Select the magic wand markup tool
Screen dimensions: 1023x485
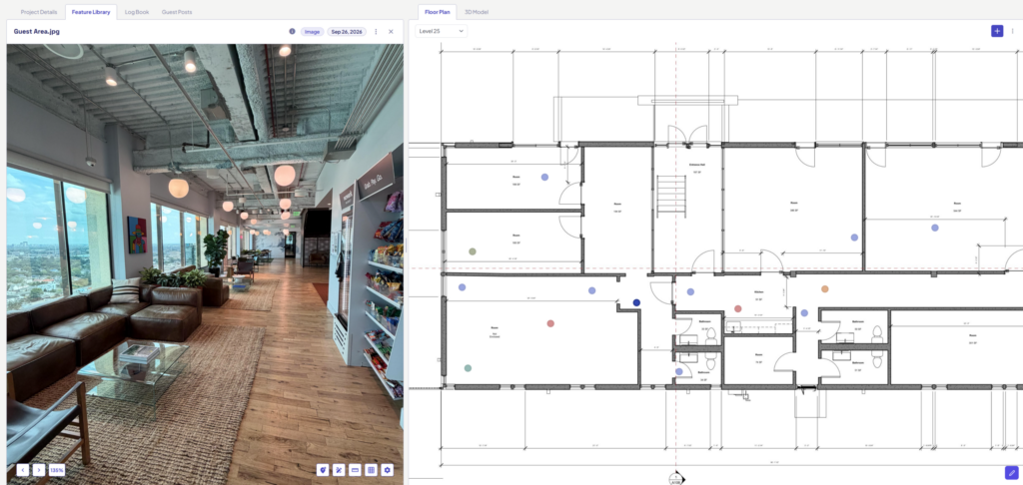[x=339, y=470]
